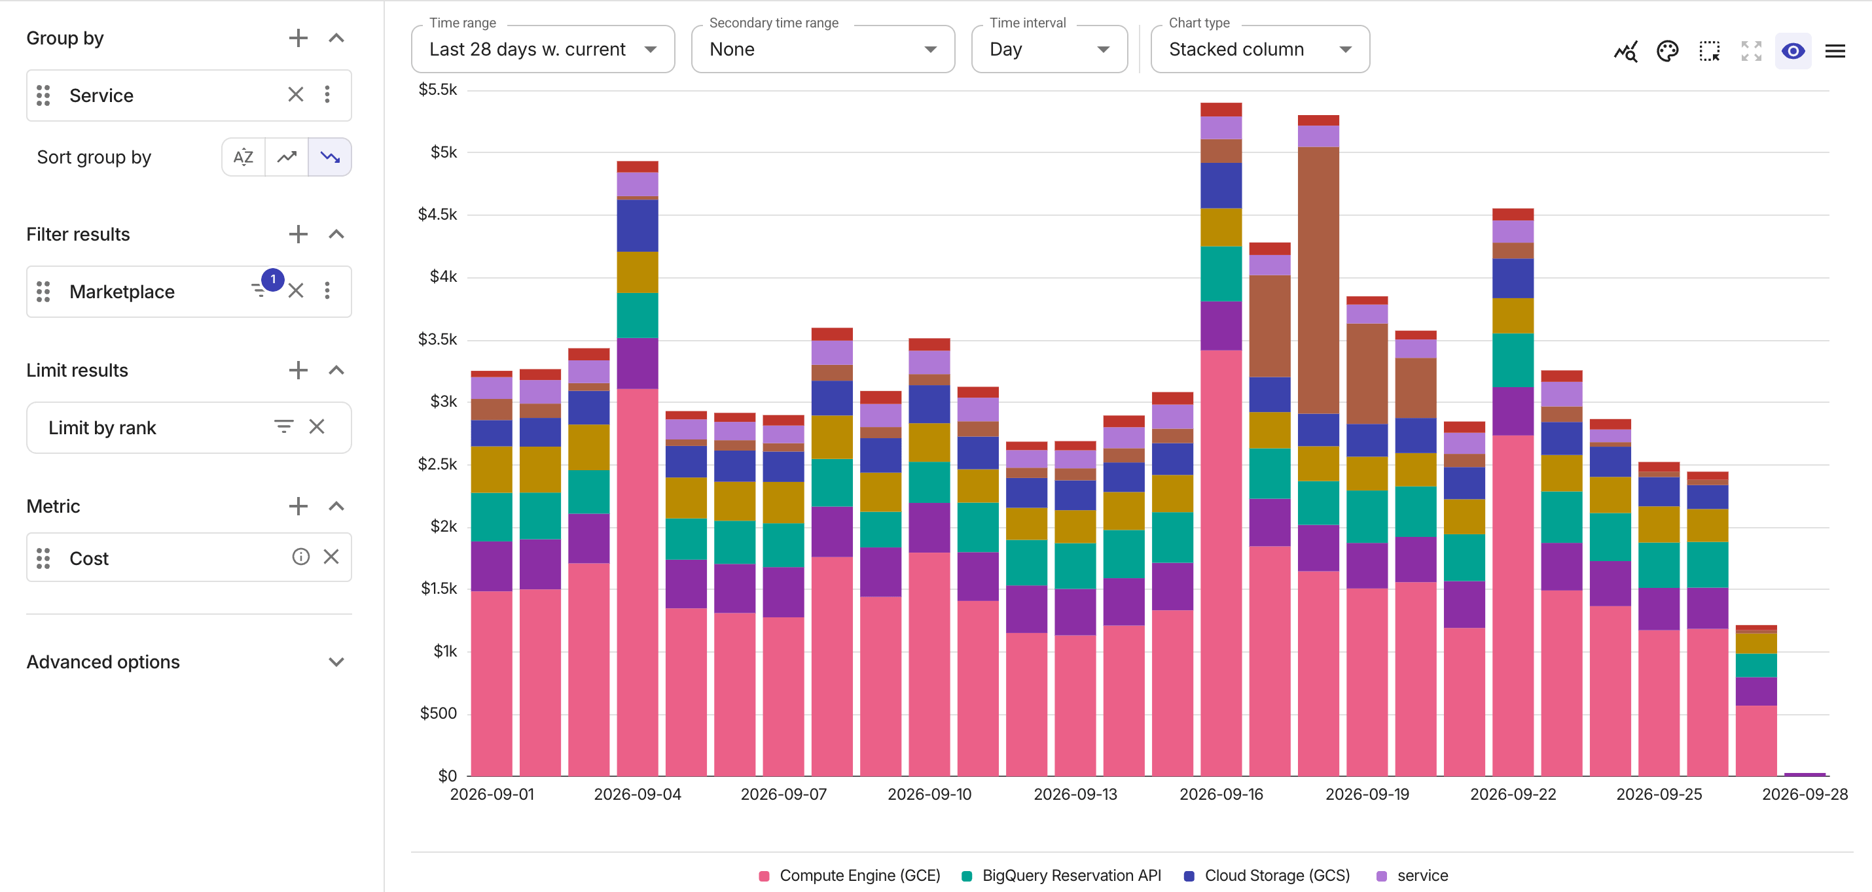Grab the Service drag handle
The height and width of the screenshot is (892, 1872).
(x=43, y=95)
